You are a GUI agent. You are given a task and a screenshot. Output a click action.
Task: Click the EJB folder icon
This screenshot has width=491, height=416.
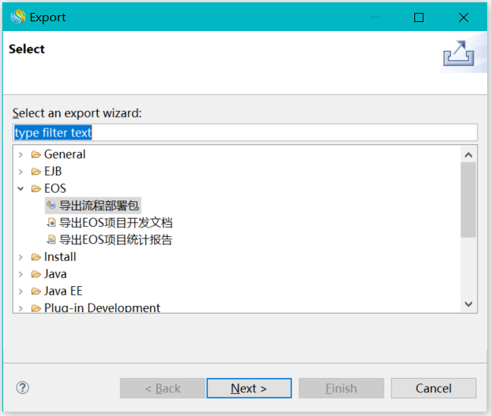click(x=36, y=172)
